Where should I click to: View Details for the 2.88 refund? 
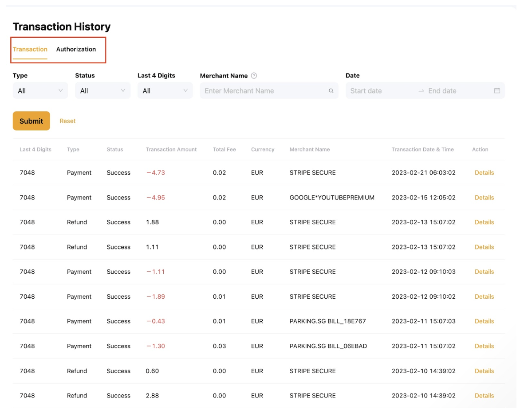tap(484, 396)
